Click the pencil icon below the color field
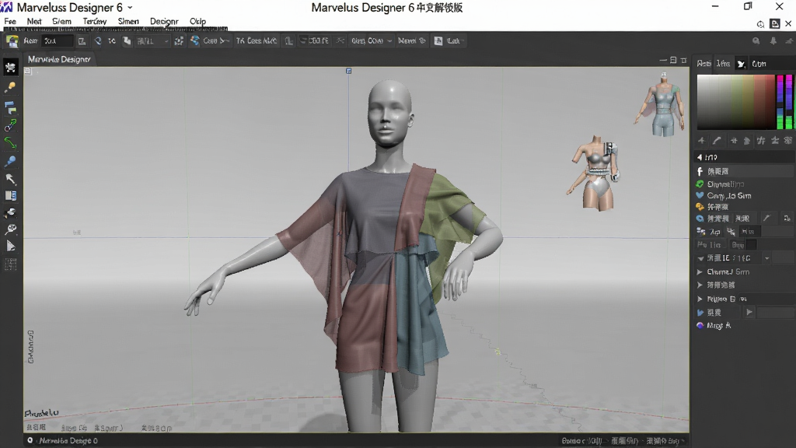 tap(716, 141)
